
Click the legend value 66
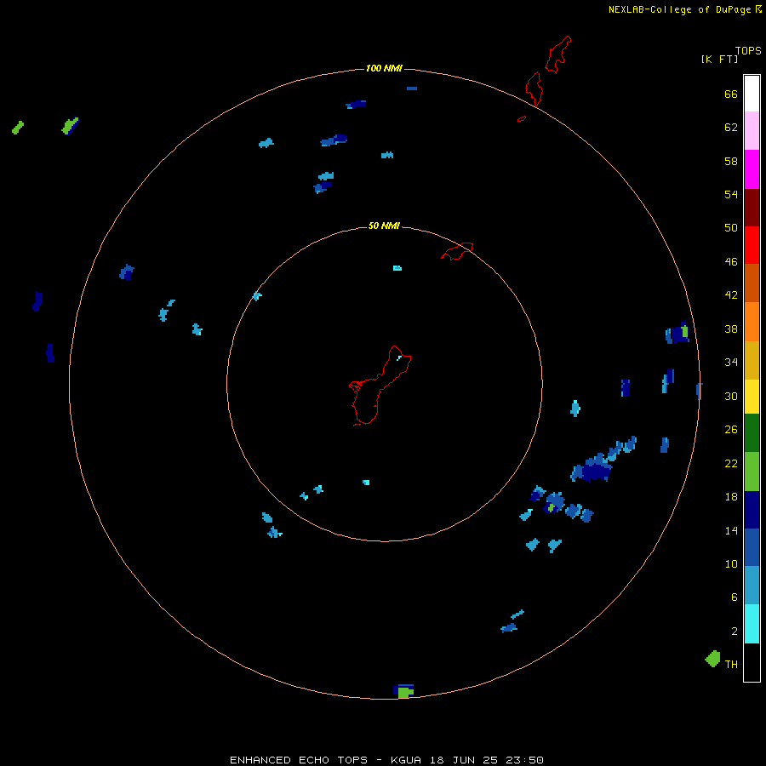(x=731, y=94)
